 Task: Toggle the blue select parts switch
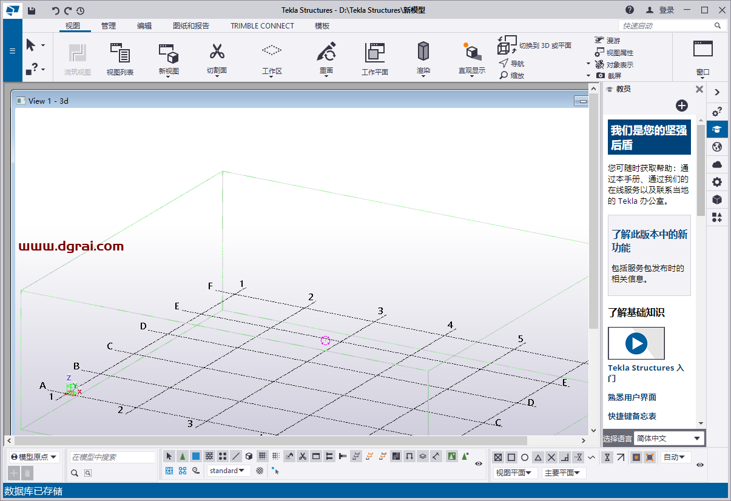(x=195, y=456)
